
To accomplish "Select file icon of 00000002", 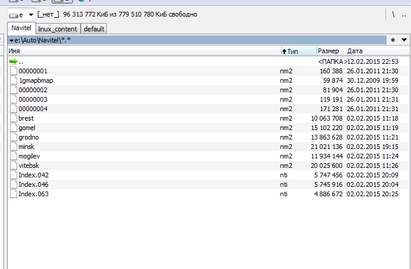I will point(14,90).
